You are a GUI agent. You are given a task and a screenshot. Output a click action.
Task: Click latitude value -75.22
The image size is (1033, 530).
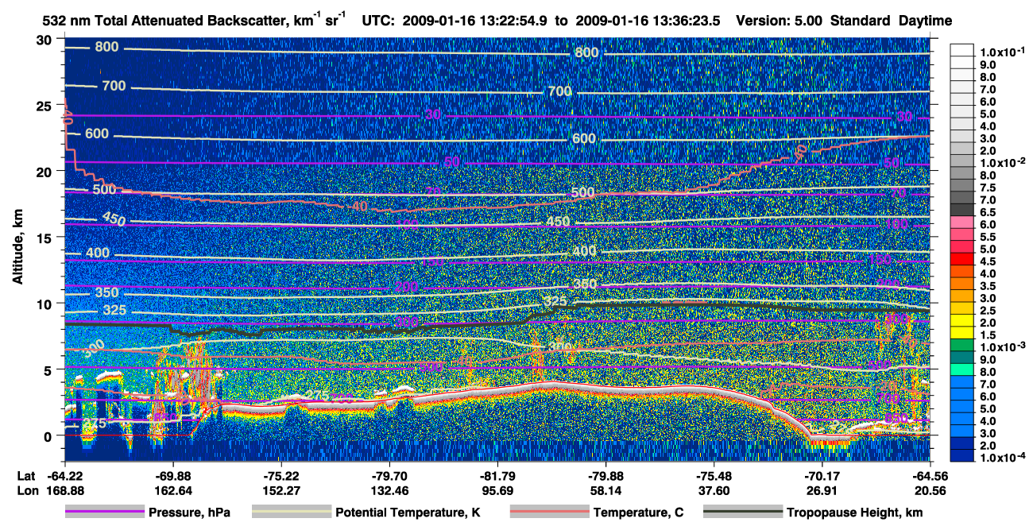point(281,476)
